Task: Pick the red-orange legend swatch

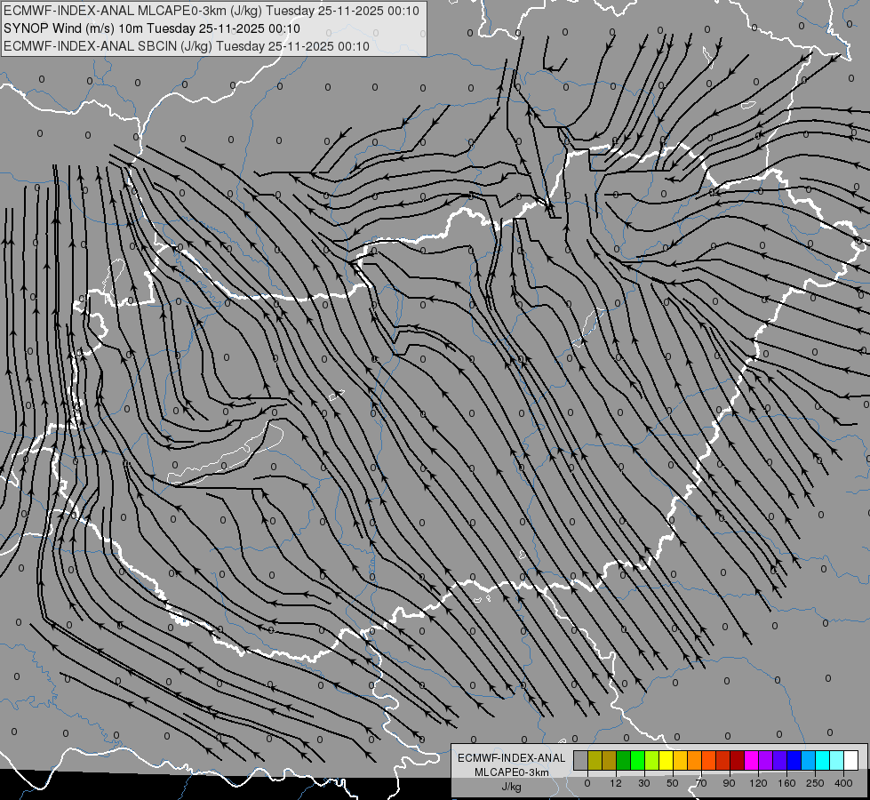Action: click(x=709, y=760)
